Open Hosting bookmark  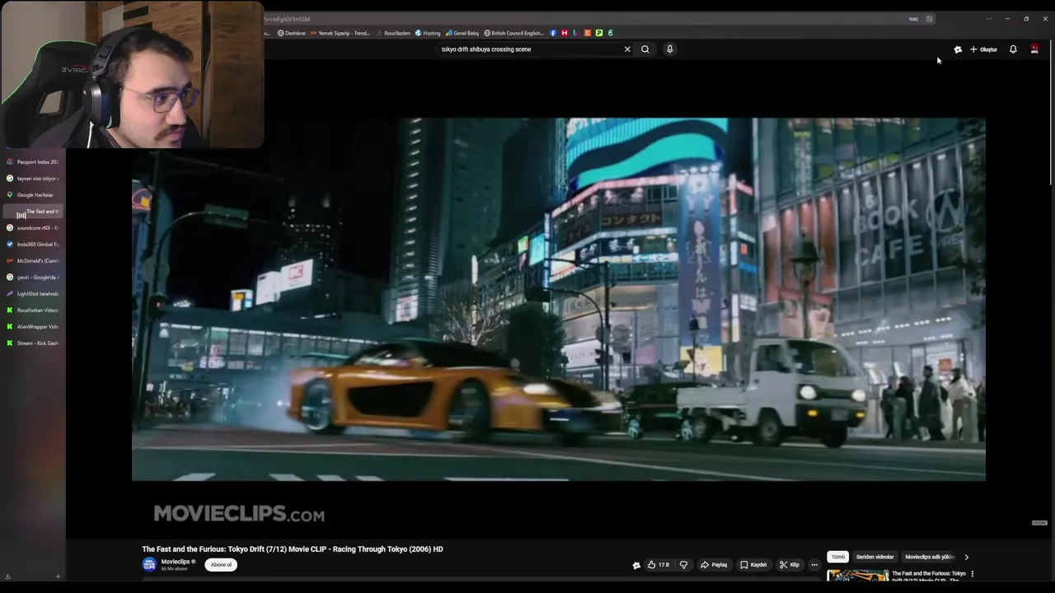coord(428,33)
